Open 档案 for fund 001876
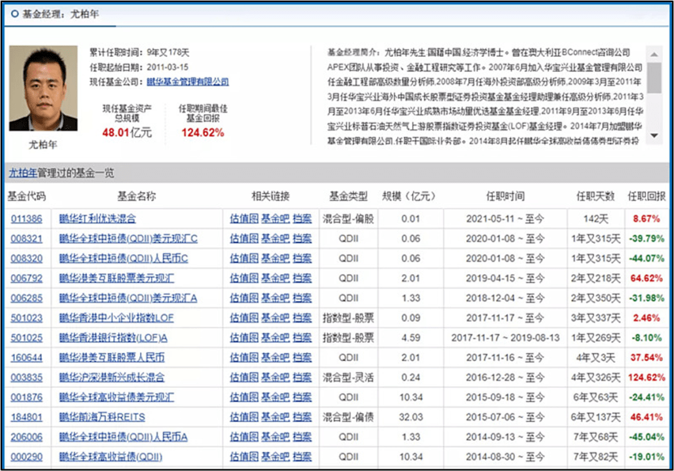The image size is (674, 471). pos(302,397)
